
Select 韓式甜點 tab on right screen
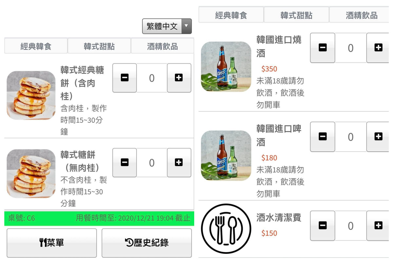click(x=296, y=15)
